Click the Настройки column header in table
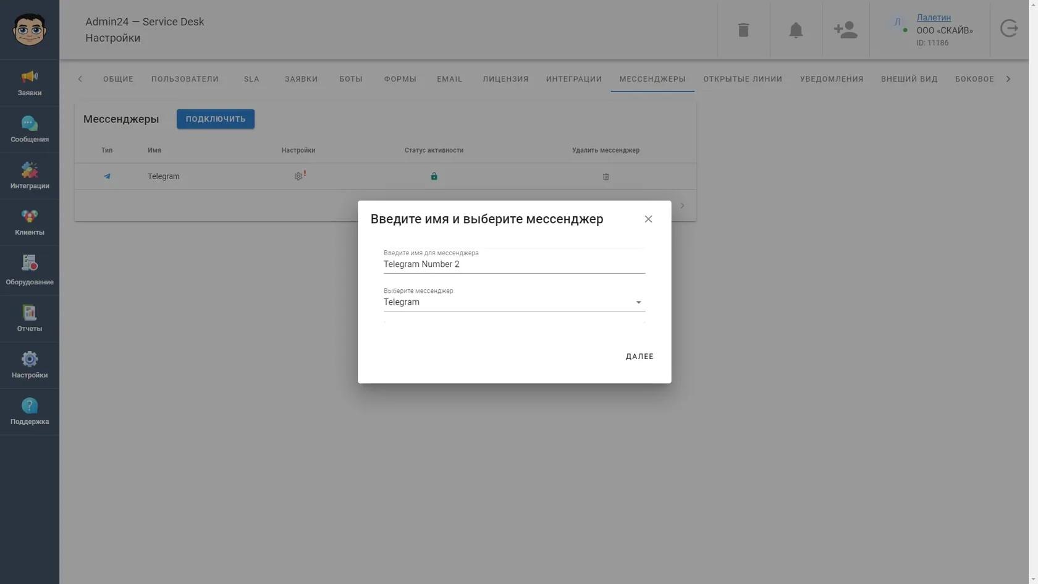This screenshot has height=584, width=1038. [x=298, y=150]
